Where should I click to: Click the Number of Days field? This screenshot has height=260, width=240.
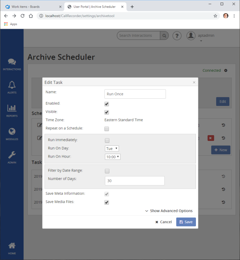pos(134,181)
